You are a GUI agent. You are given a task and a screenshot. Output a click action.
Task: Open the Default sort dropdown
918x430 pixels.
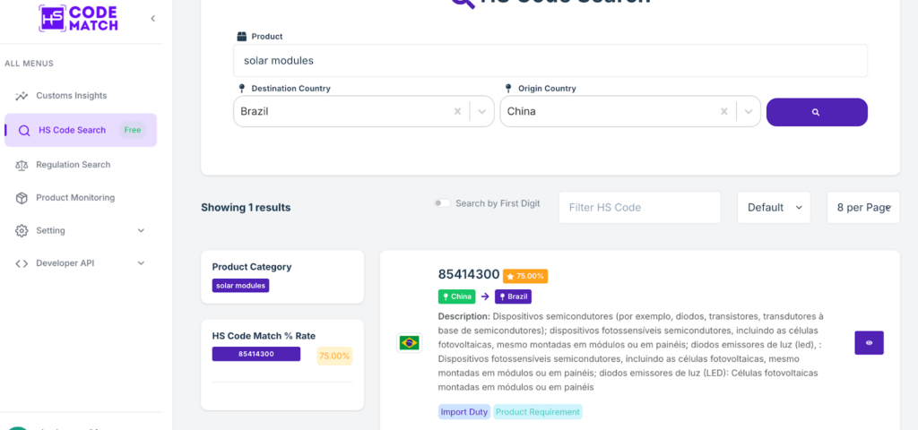point(774,207)
